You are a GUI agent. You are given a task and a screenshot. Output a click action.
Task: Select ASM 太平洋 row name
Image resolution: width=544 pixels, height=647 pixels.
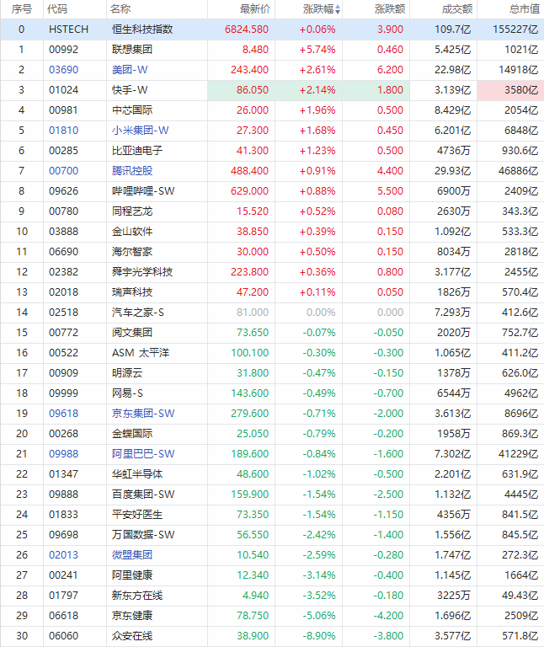pos(141,353)
